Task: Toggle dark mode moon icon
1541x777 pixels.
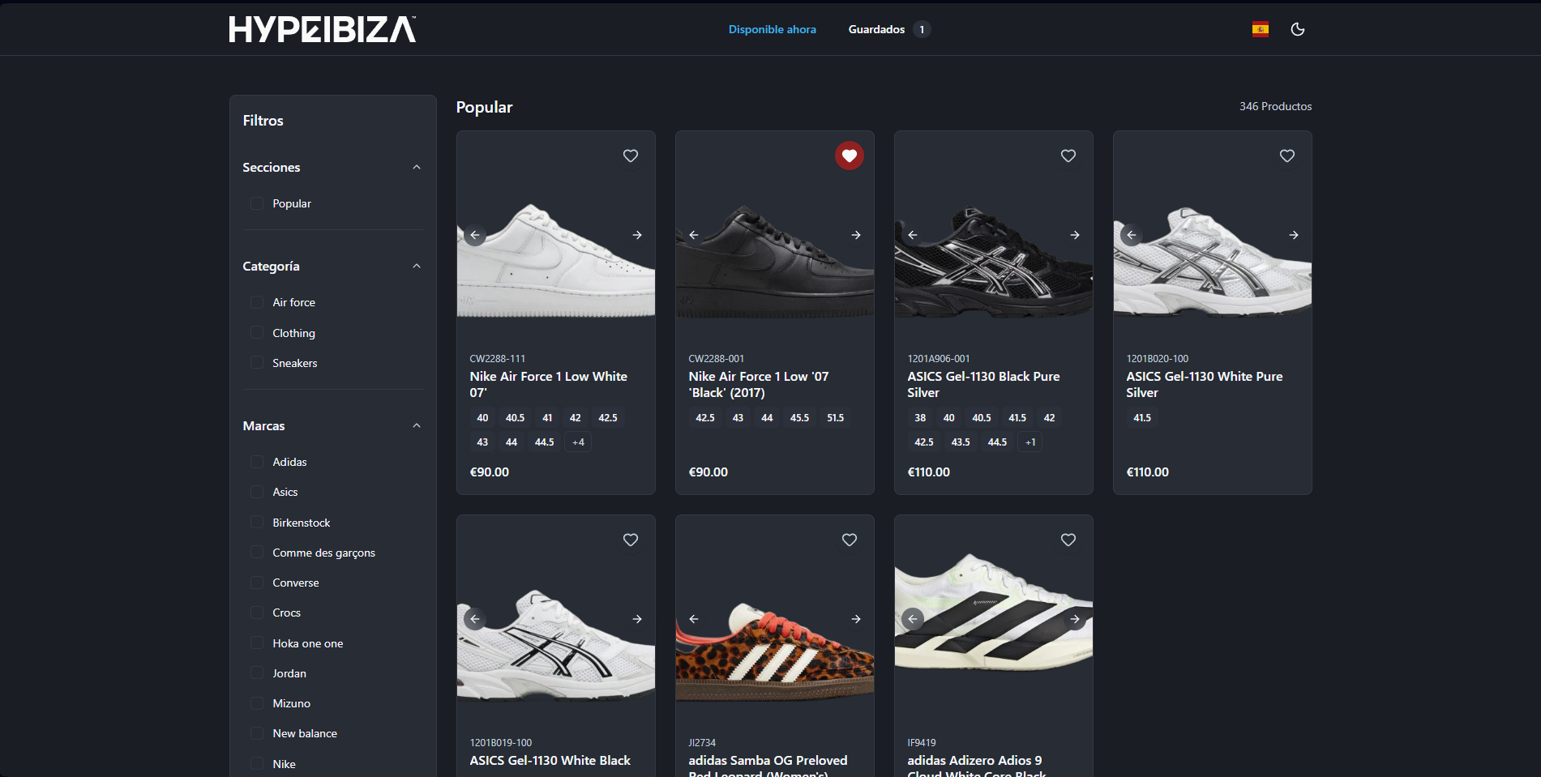Action: [1297, 29]
